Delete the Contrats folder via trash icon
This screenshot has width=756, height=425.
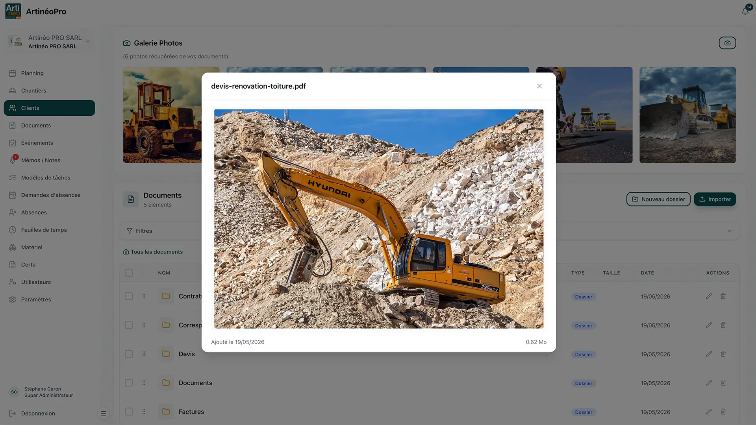[x=723, y=296]
